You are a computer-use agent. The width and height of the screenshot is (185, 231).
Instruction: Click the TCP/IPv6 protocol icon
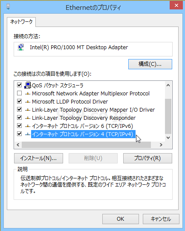tap(28, 126)
